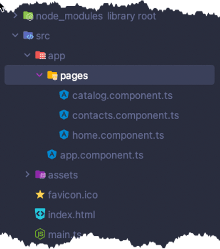The height and width of the screenshot is (249, 220).
Task: Select the index.html file name
Action: [x=71, y=214]
